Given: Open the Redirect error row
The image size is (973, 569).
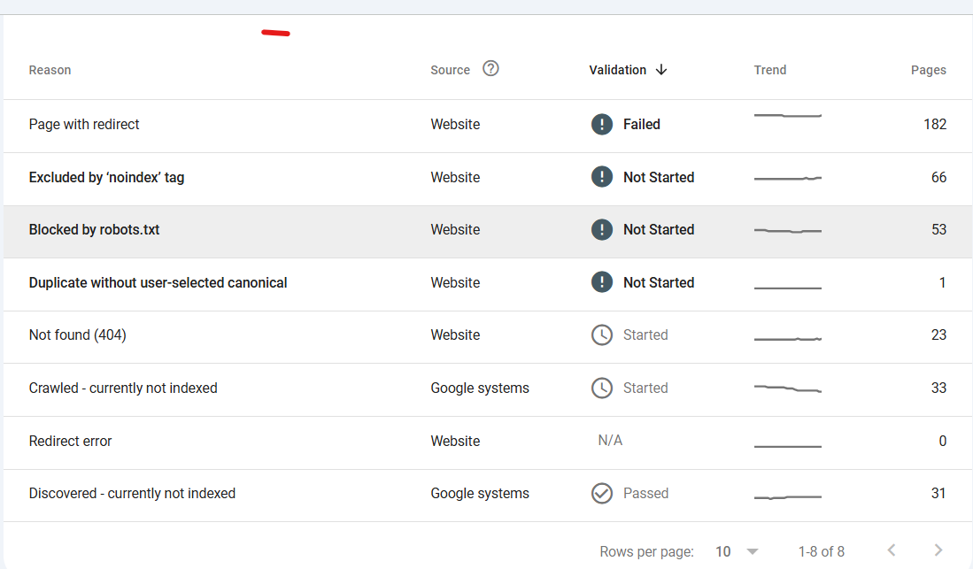Looking at the screenshot, I should pyautogui.click(x=70, y=441).
